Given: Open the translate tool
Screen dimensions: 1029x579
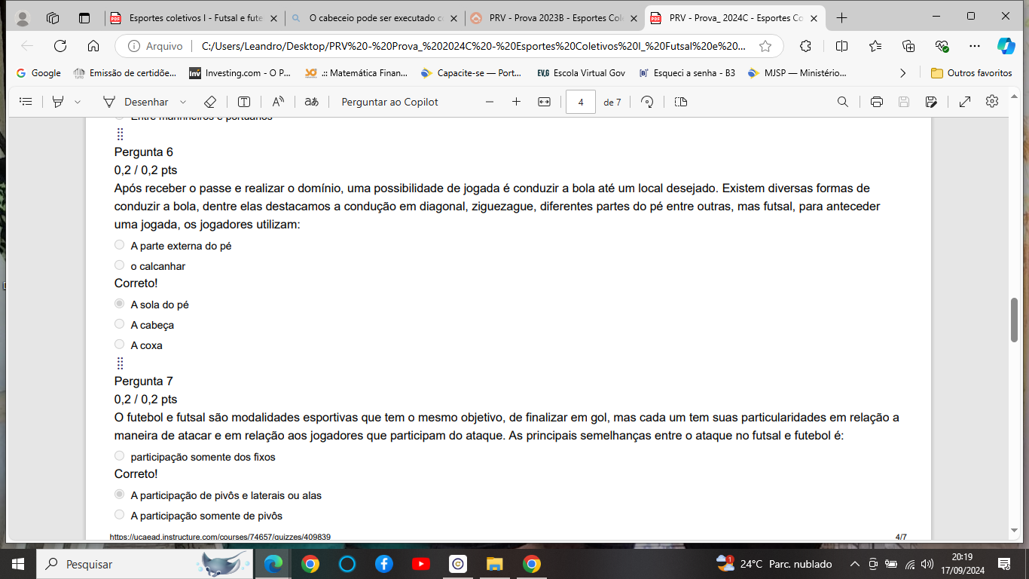Looking at the screenshot, I should click(311, 102).
